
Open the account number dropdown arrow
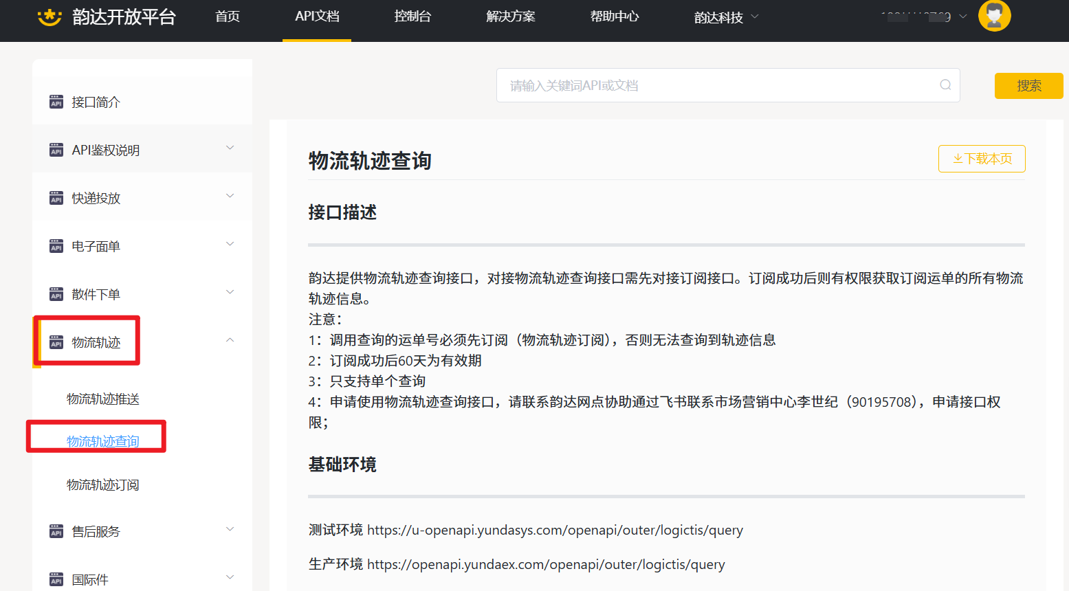(x=962, y=16)
